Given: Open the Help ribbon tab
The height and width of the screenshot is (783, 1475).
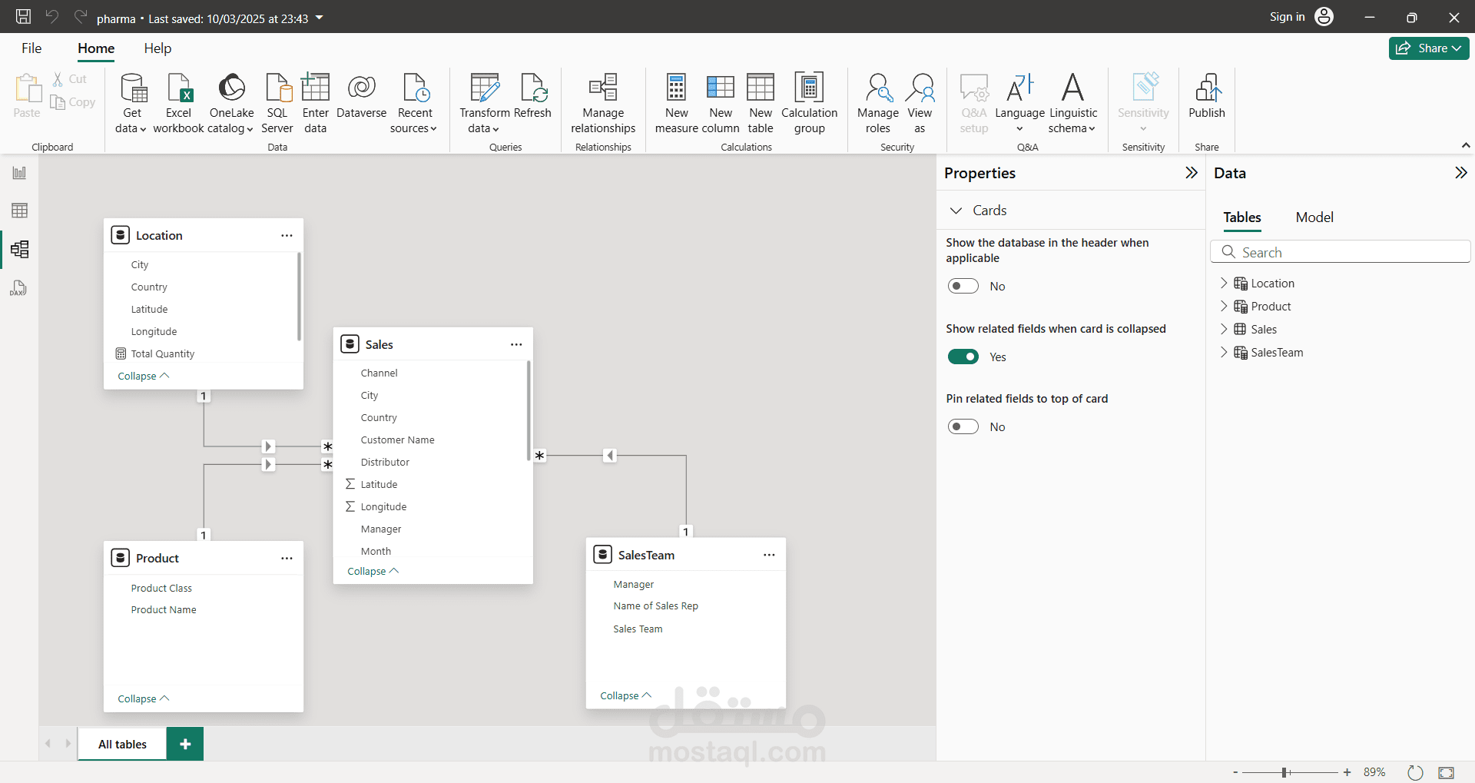Looking at the screenshot, I should (x=157, y=48).
